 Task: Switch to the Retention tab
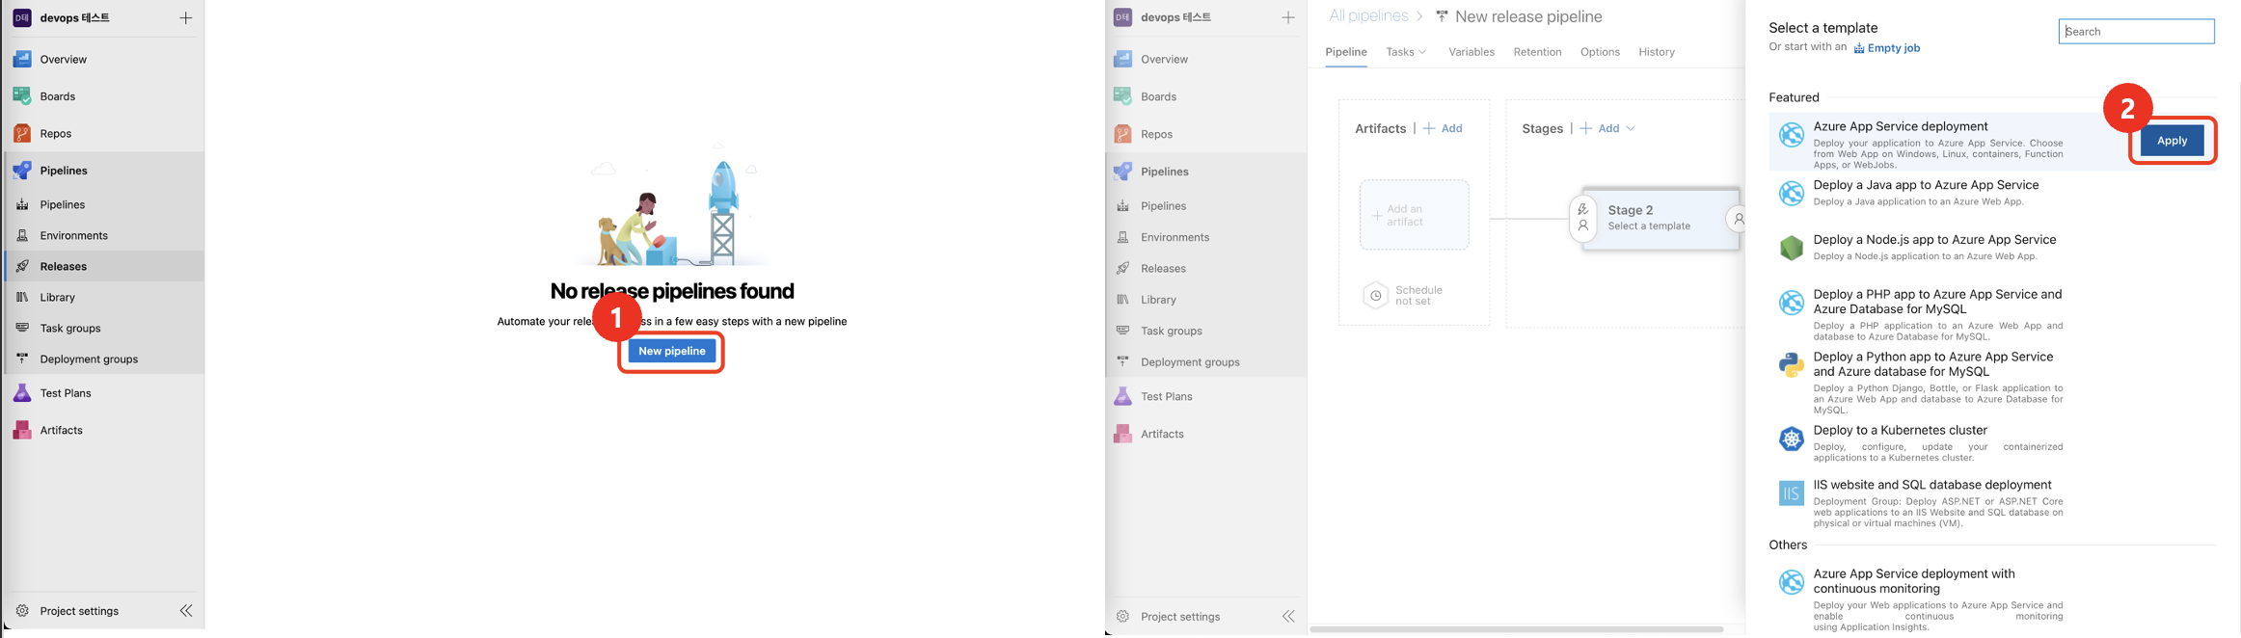coord(1537,52)
